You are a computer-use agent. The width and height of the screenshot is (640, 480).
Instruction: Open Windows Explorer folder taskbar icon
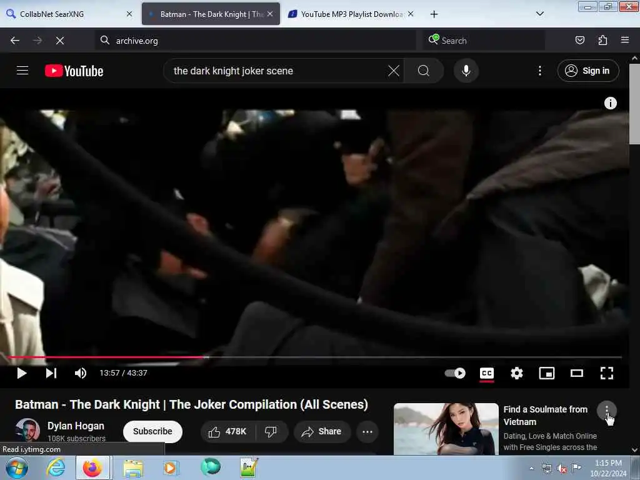point(133,467)
